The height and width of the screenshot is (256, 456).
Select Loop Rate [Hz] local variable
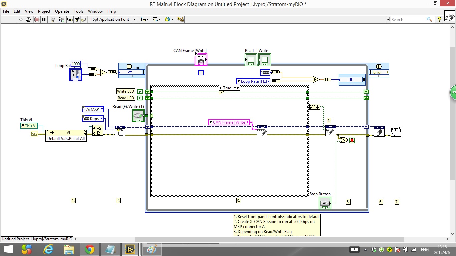tap(253, 81)
